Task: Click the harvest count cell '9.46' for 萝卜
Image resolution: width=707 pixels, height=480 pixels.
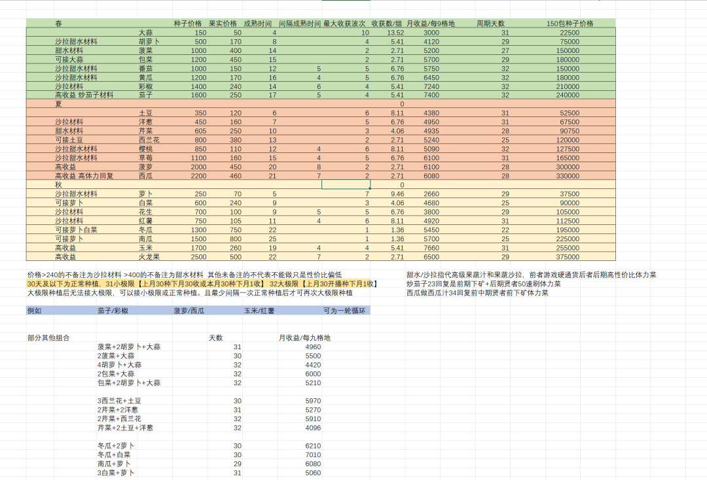Action: pos(397,194)
